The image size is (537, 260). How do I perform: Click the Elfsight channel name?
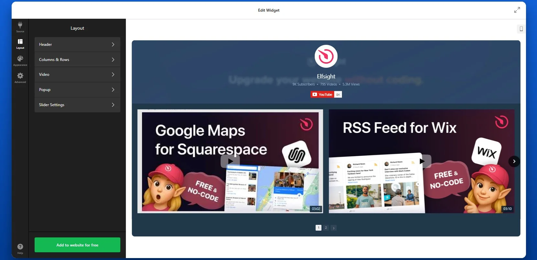tap(326, 76)
